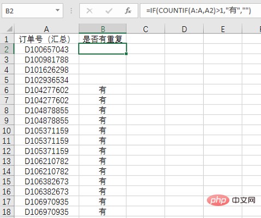This screenshot has height=218, width=261.
Task: Select row 18 header
Action: 7,211
